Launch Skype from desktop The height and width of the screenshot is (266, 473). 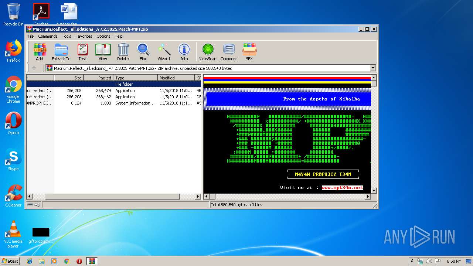click(x=13, y=160)
